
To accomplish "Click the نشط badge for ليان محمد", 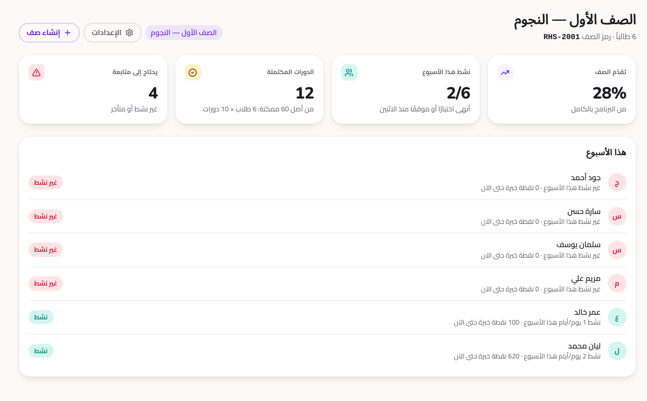I will coord(41,351).
